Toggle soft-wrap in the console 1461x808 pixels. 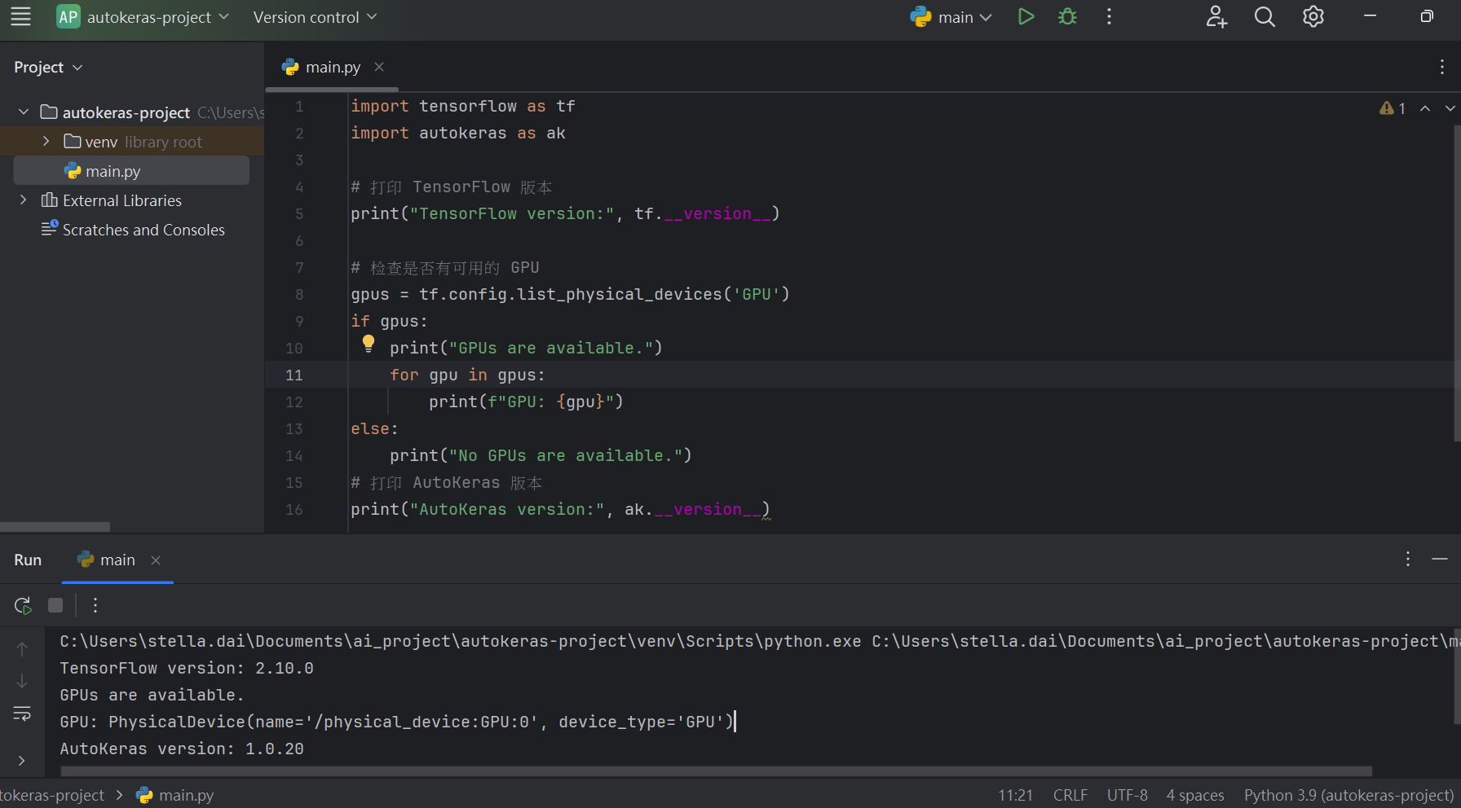point(22,714)
